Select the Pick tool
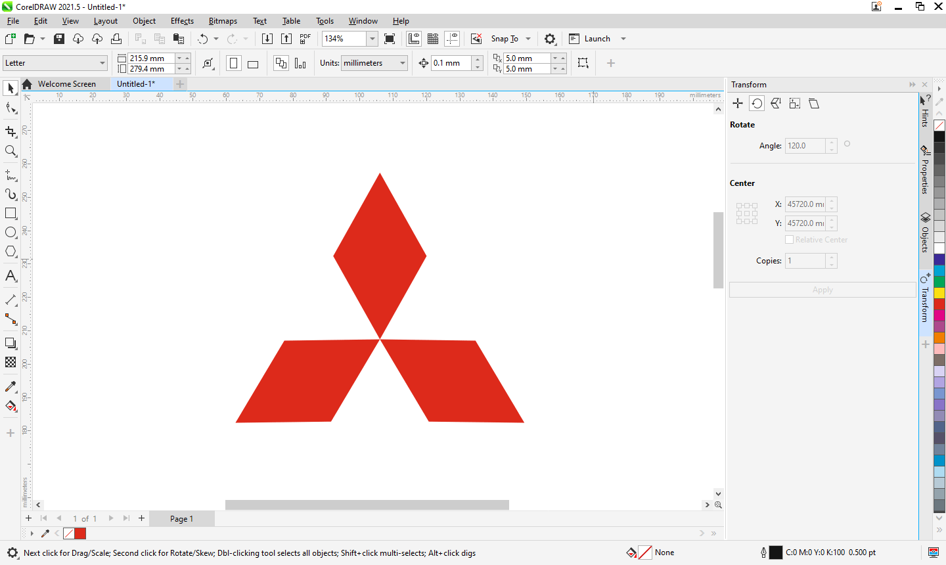 (11, 88)
